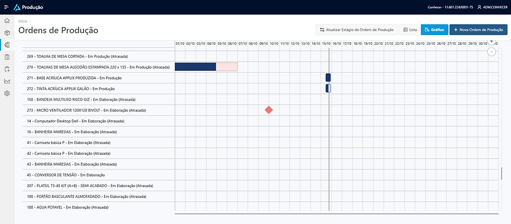The width and height of the screenshot is (511, 224).
Task: Click the vertical scrollbar thumb
Action: (x=502, y=173)
